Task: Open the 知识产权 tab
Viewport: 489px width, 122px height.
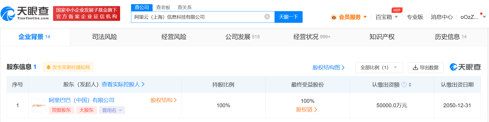Action: pos(382,37)
